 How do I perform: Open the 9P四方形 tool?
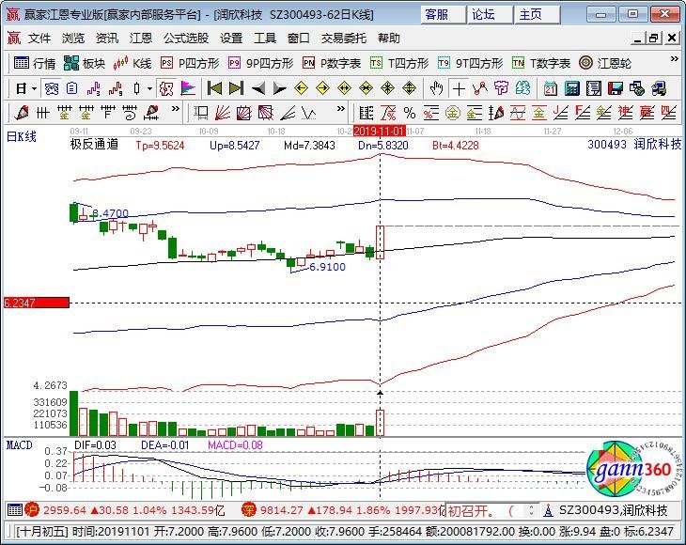[x=260, y=63]
